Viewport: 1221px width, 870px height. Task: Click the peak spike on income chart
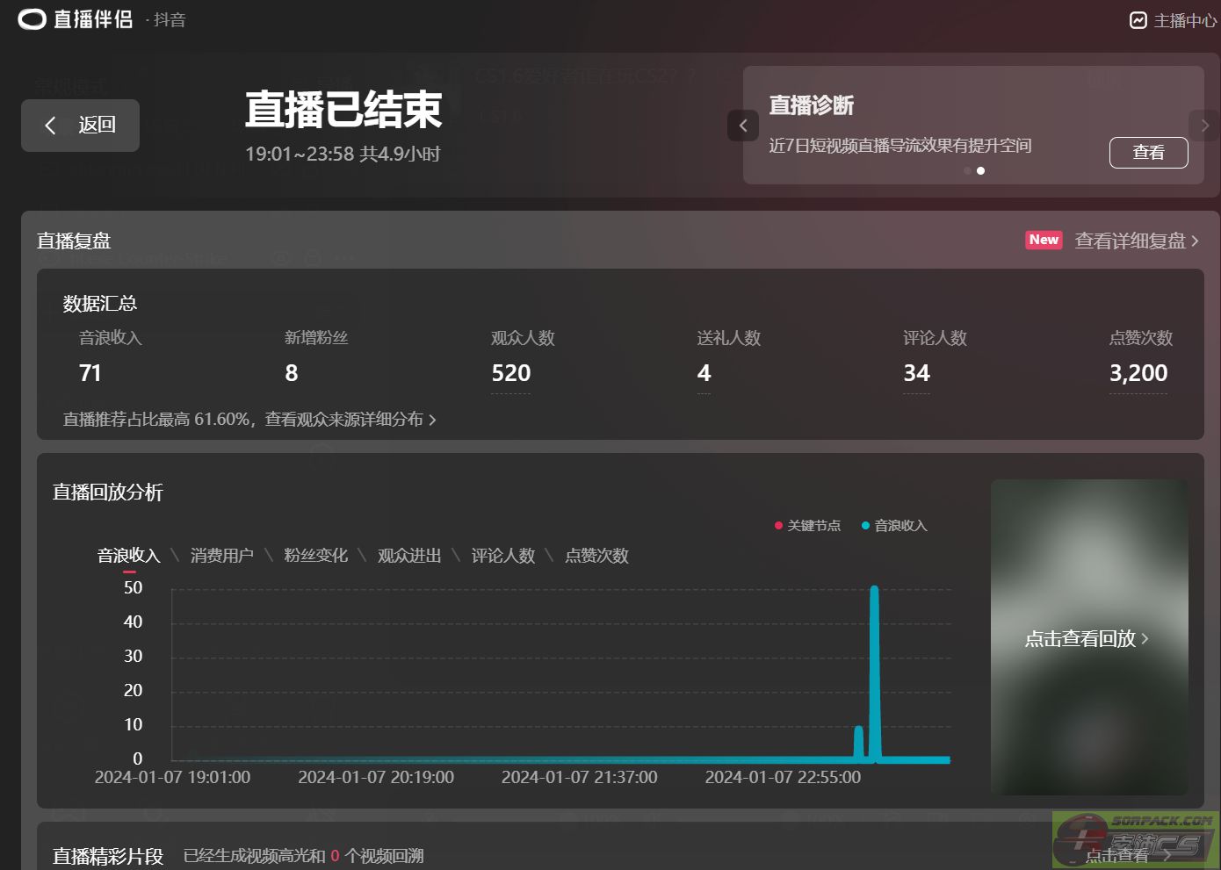874,590
